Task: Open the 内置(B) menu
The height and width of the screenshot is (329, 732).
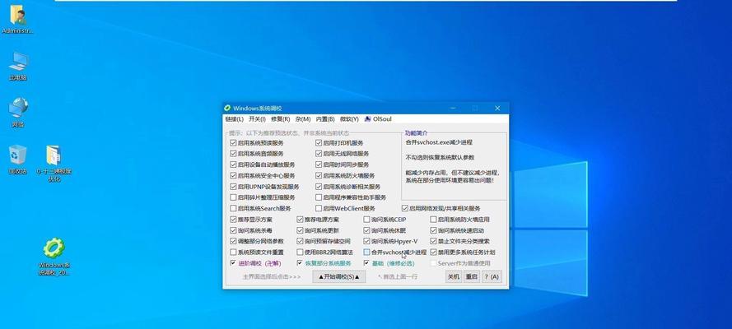Action: [x=325, y=119]
